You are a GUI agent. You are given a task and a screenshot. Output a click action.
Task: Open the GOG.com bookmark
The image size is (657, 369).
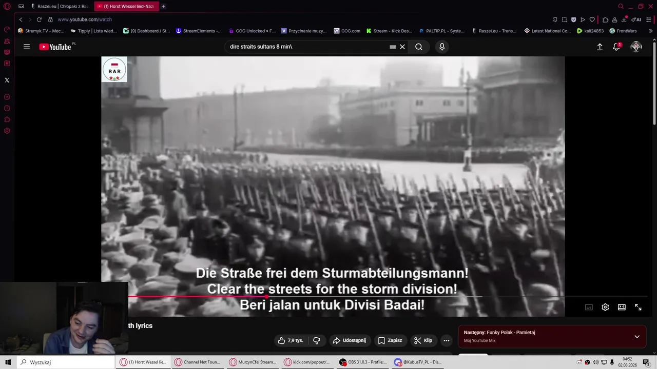tap(347, 31)
